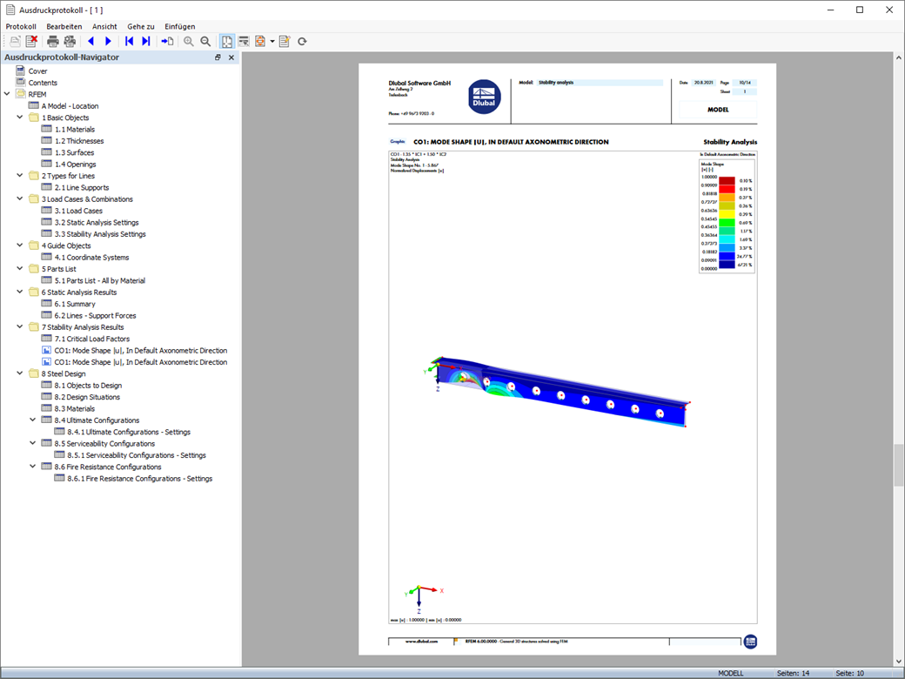Go to previous page with left blue arrow
The height and width of the screenshot is (679, 905).
[91, 41]
